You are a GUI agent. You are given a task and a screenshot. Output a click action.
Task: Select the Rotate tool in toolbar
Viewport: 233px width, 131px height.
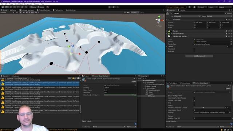(11, 7)
